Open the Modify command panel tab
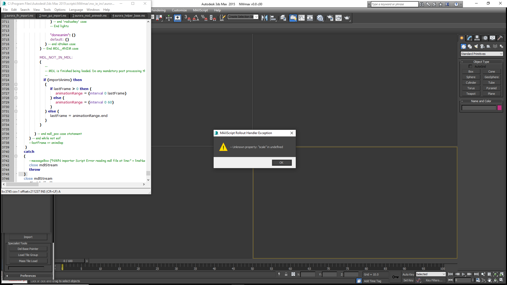507x285 pixels. tap(469, 38)
